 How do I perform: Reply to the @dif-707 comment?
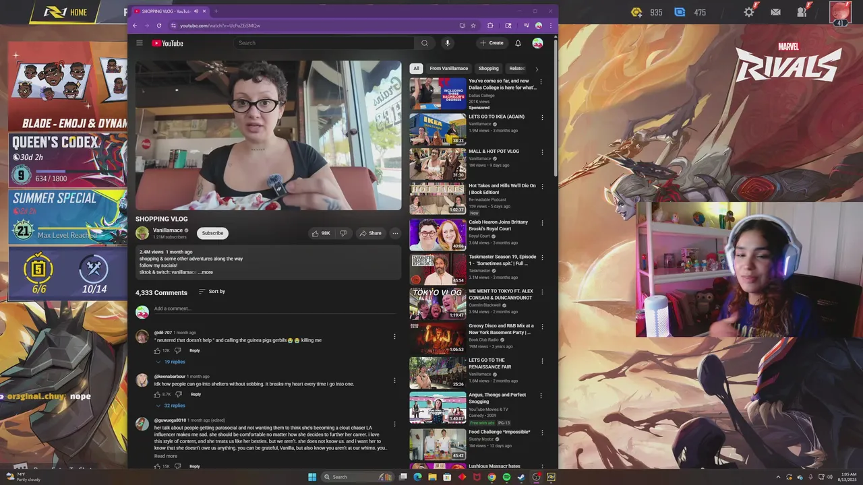click(x=195, y=350)
